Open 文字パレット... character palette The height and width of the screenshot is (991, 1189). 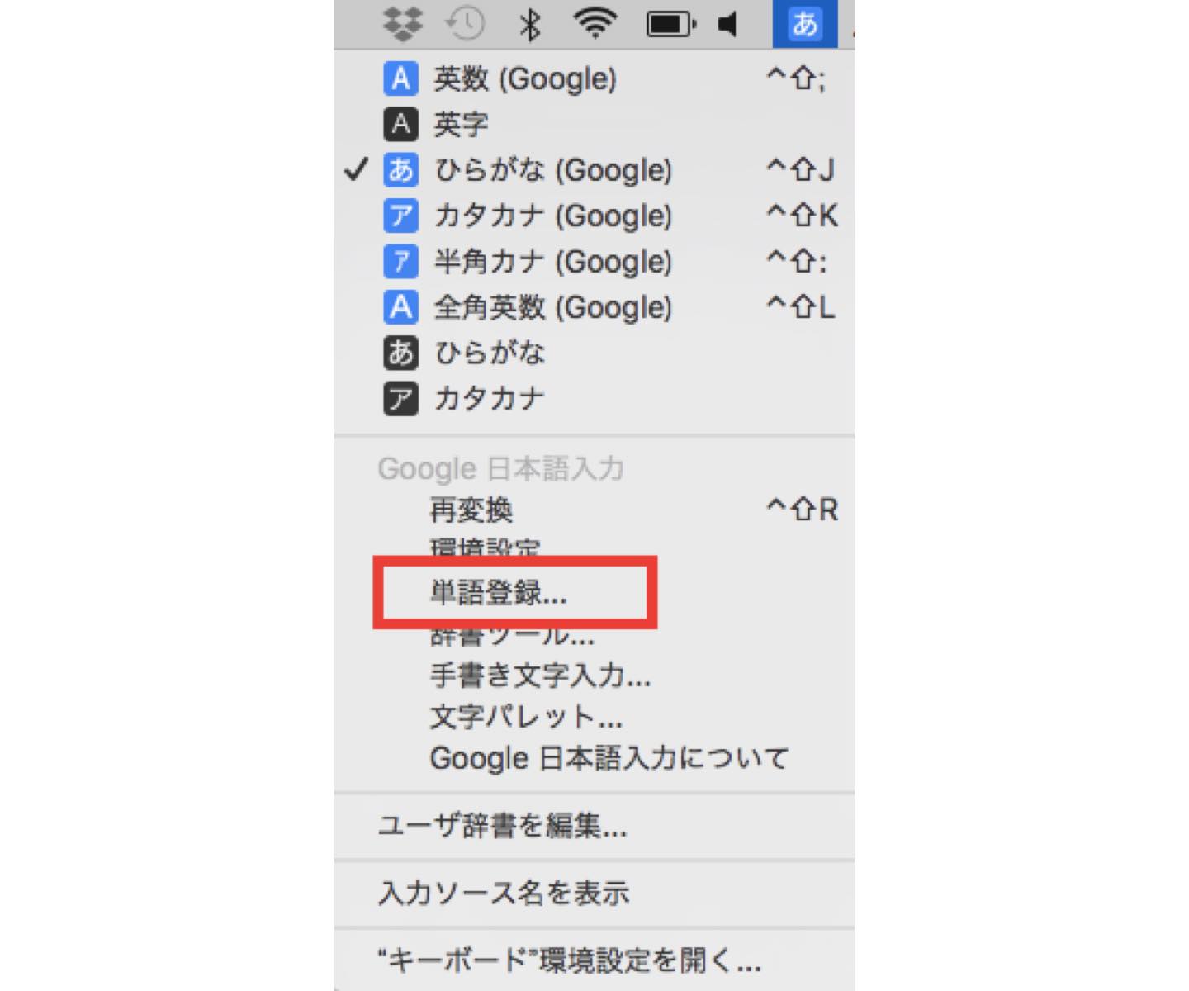[x=594, y=716]
